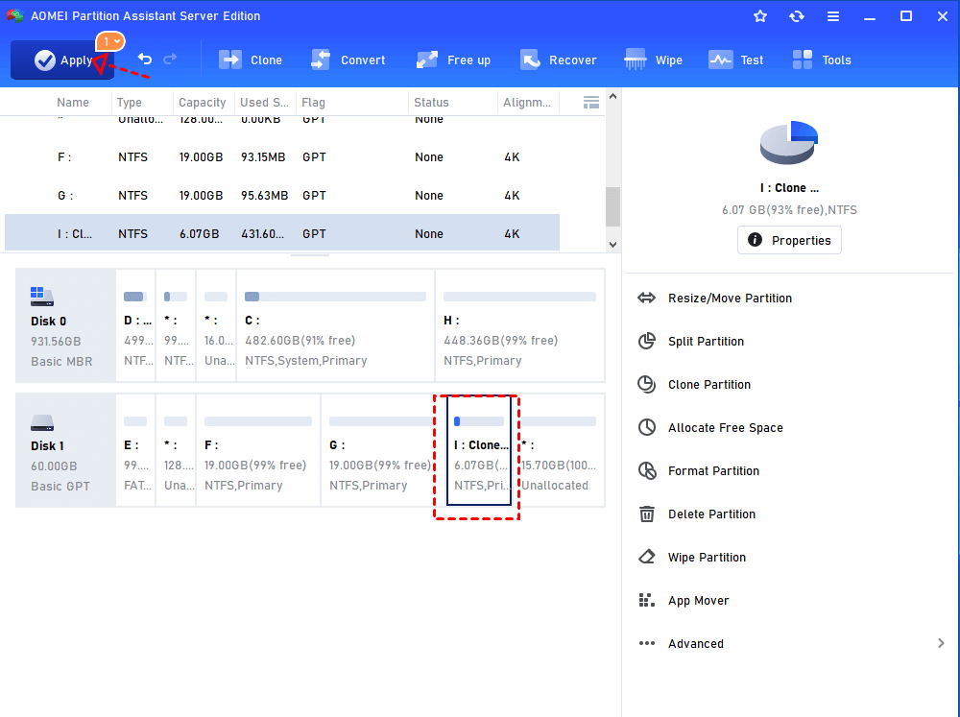This screenshot has height=717, width=960.
Task: Select the 128 unallocated block on Disk 1
Action: [x=176, y=451]
